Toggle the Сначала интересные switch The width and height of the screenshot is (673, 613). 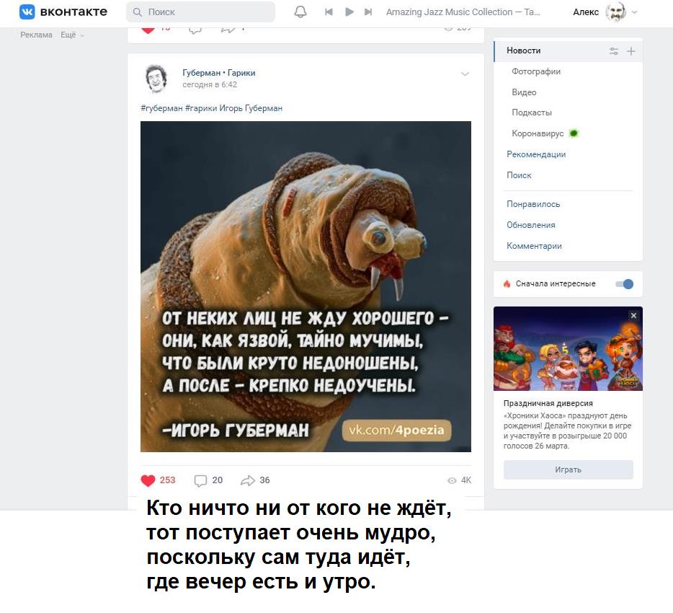pos(625,284)
